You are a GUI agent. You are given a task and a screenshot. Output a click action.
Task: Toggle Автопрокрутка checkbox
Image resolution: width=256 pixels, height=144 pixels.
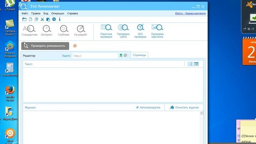click(x=137, y=107)
